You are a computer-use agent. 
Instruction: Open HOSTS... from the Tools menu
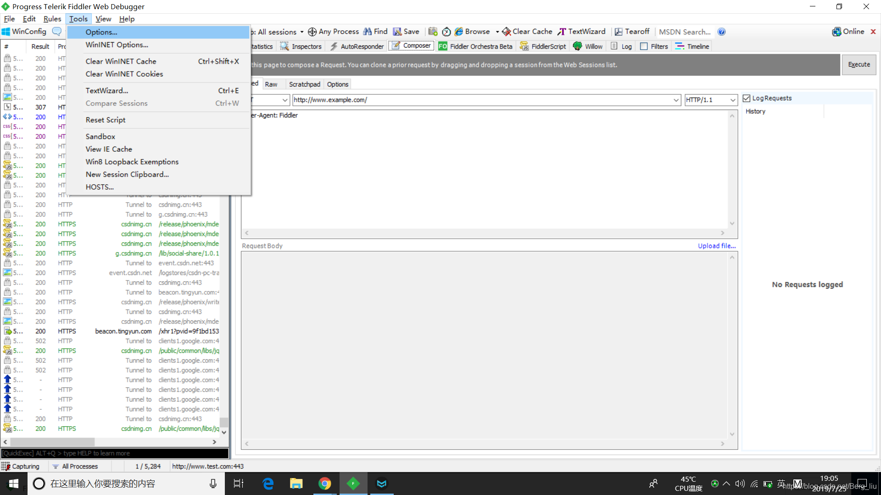coord(158,187)
